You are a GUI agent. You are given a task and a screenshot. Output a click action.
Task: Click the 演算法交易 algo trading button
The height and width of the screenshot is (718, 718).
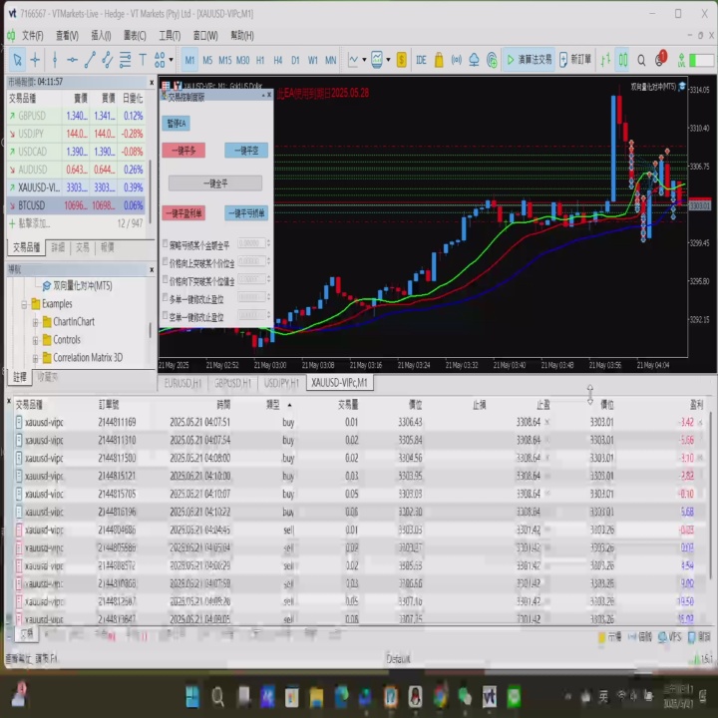[x=529, y=60]
